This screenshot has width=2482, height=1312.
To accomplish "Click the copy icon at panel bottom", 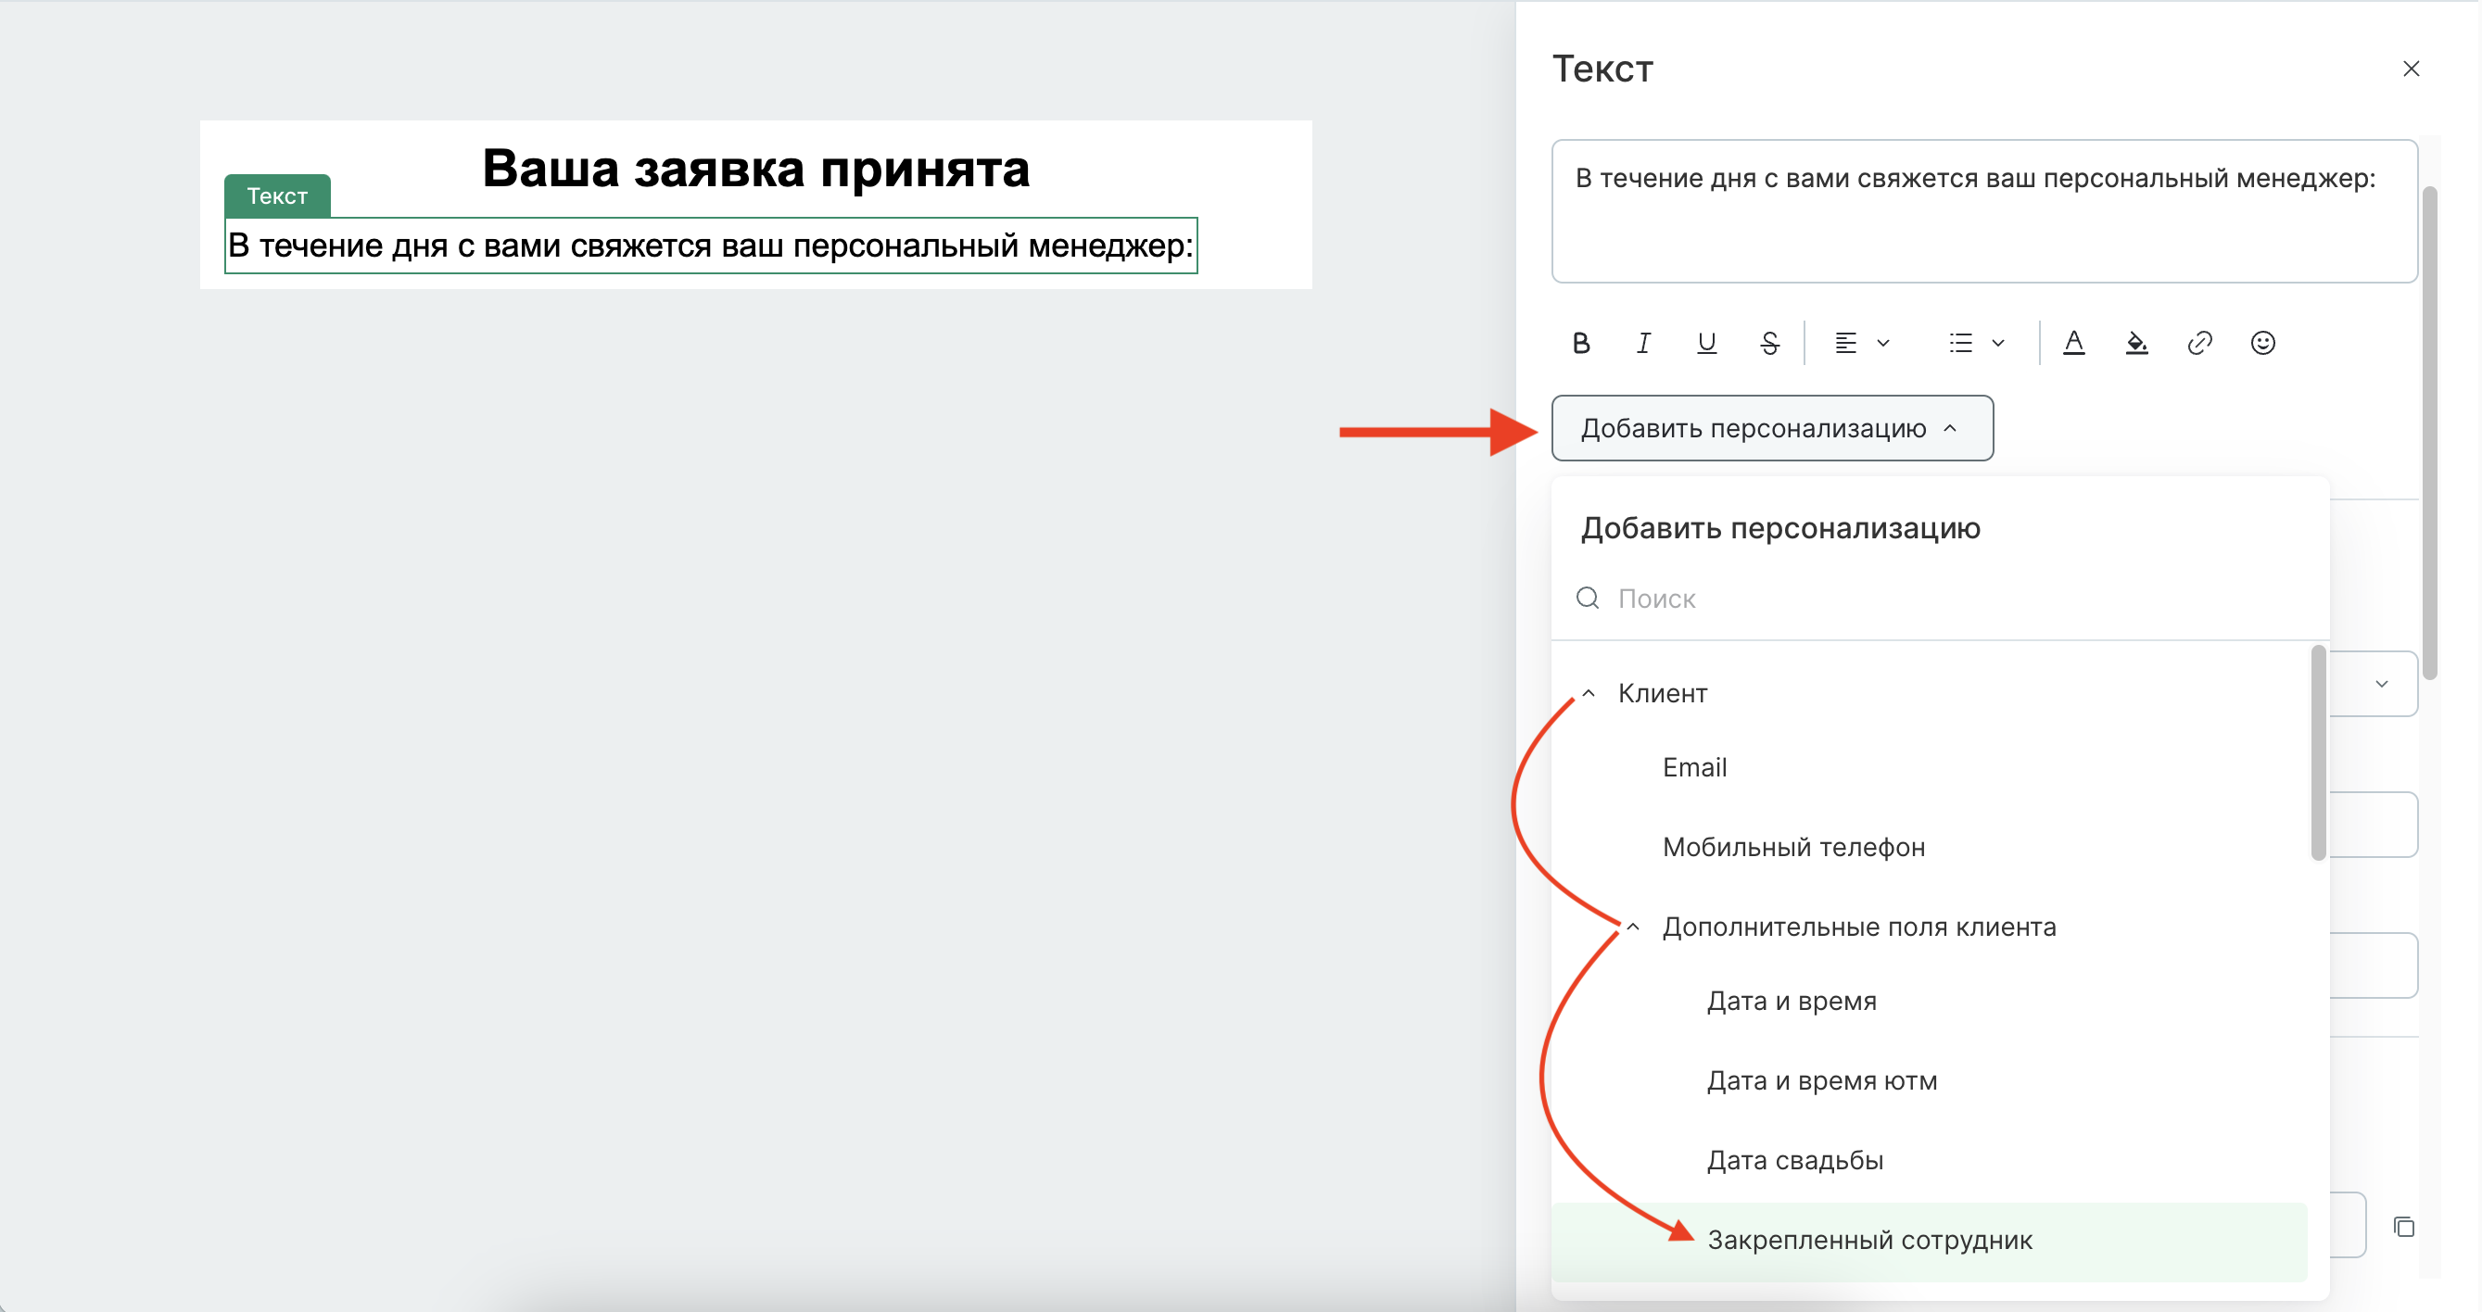I will point(2404,1226).
